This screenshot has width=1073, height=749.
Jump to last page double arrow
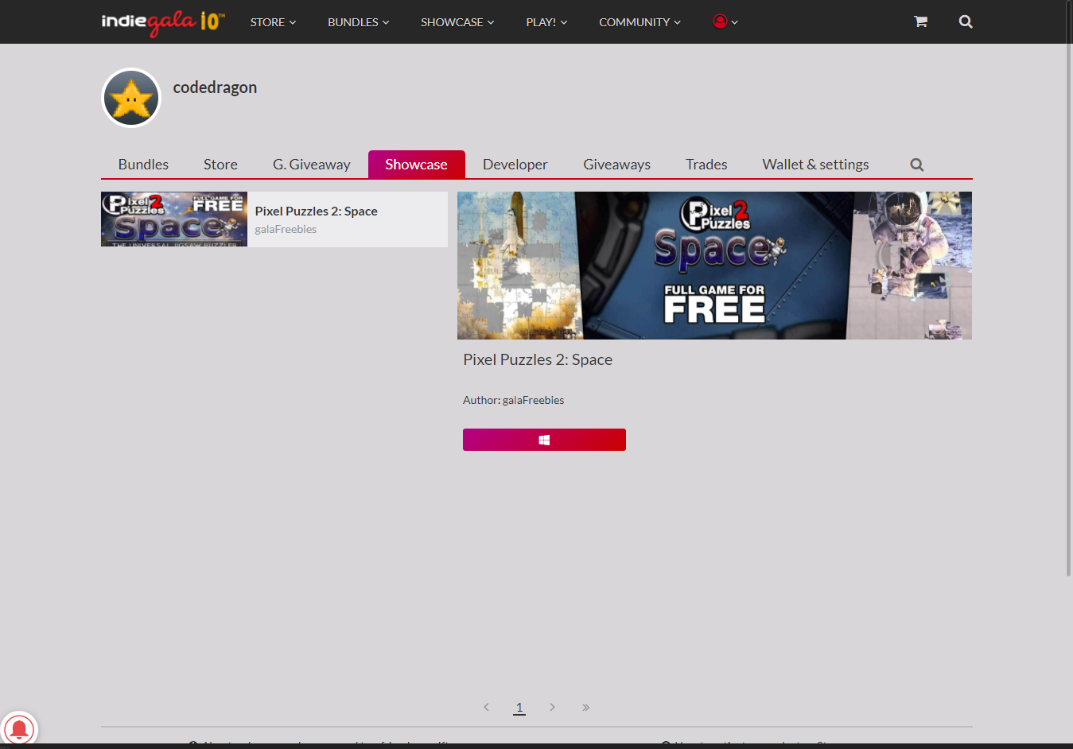(585, 707)
